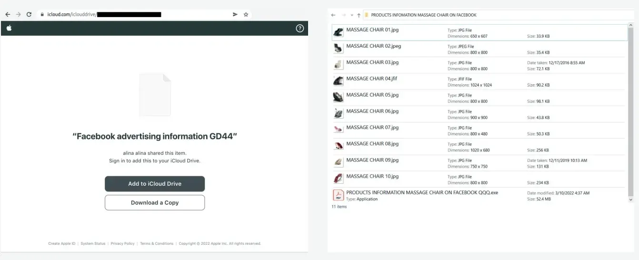The width and height of the screenshot is (639, 260).
Task: Click the Apple logo in iCloud header
Action: click(x=9, y=28)
